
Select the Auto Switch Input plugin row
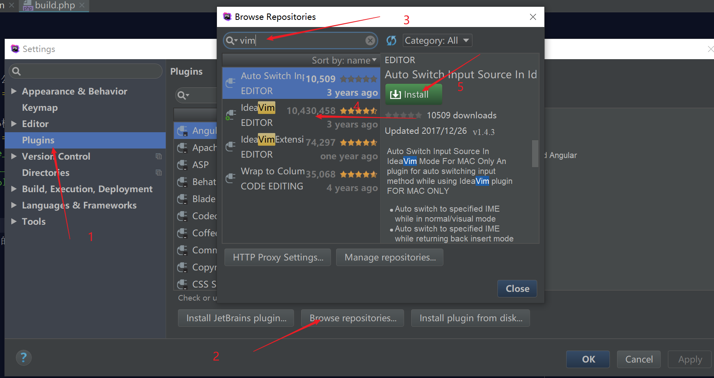point(301,83)
